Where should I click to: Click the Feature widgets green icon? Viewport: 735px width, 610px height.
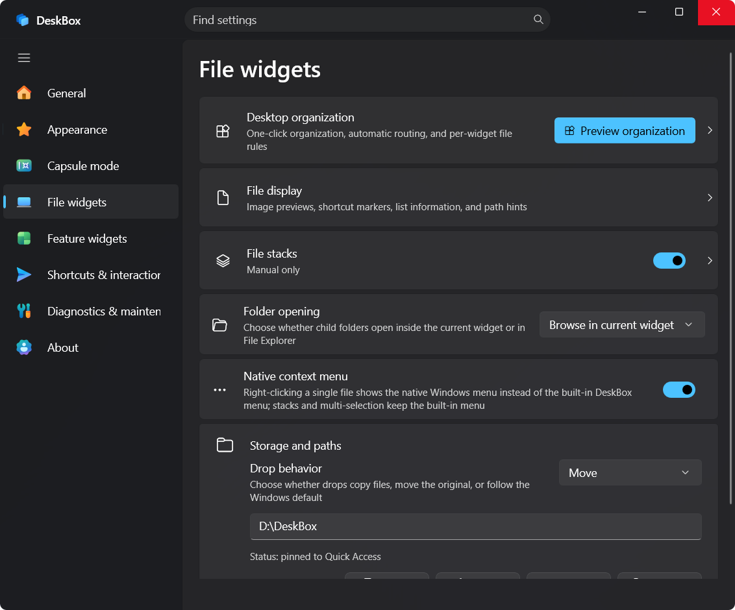24,238
